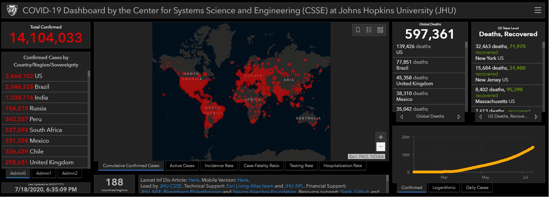Image resolution: width=549 pixels, height=197 pixels.
Task: Select Russia row with 764,215 cases
Action: point(45,108)
